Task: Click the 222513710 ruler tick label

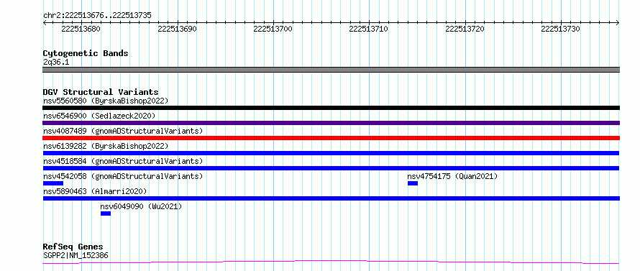Action: 369,29
